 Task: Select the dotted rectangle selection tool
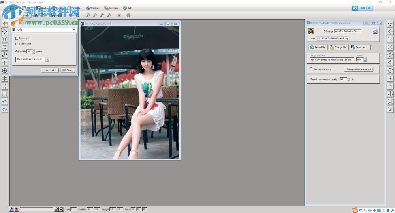click(4, 94)
